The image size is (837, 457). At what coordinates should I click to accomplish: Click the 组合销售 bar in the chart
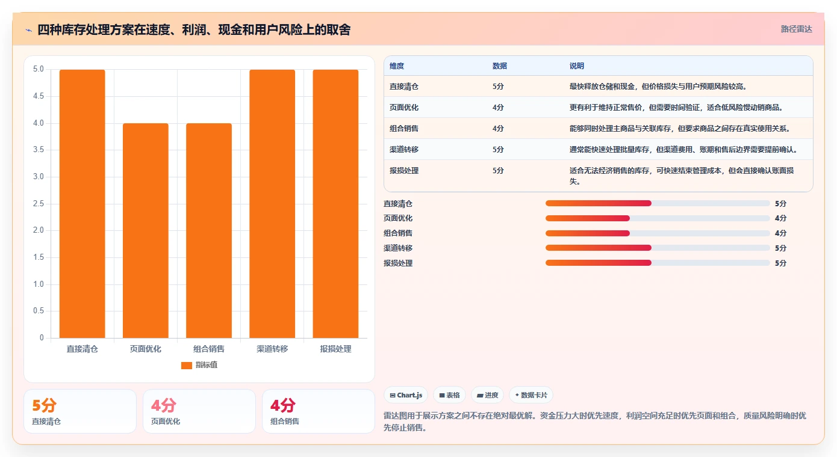click(209, 231)
